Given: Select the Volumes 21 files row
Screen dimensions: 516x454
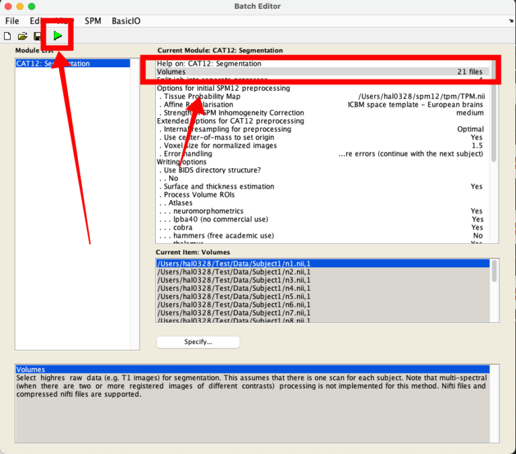Looking at the screenshot, I should click(x=320, y=72).
